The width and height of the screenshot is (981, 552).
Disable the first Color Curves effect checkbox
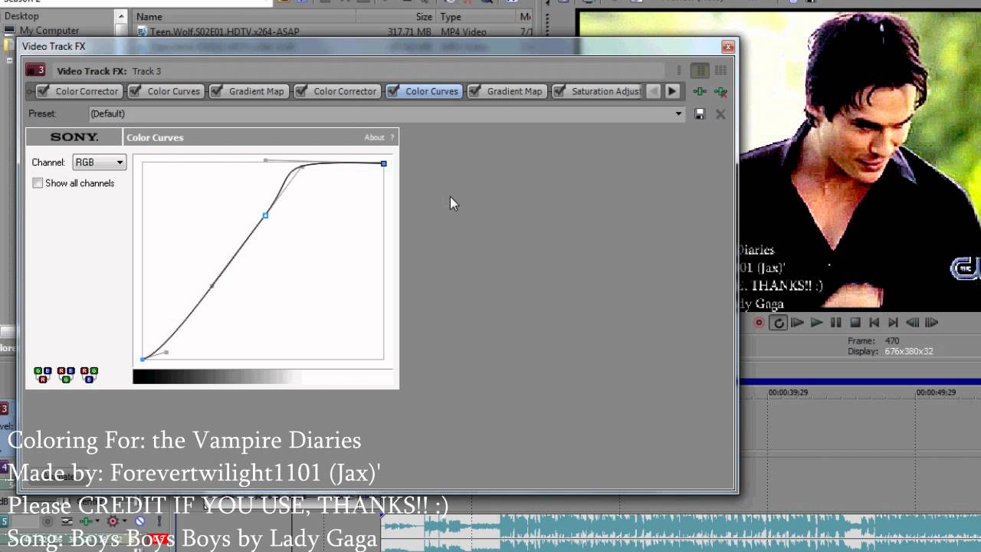tap(136, 91)
